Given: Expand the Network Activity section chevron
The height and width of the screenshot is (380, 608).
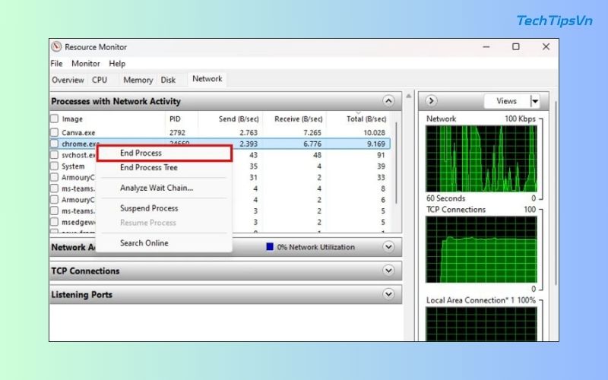Looking at the screenshot, I should [x=388, y=247].
